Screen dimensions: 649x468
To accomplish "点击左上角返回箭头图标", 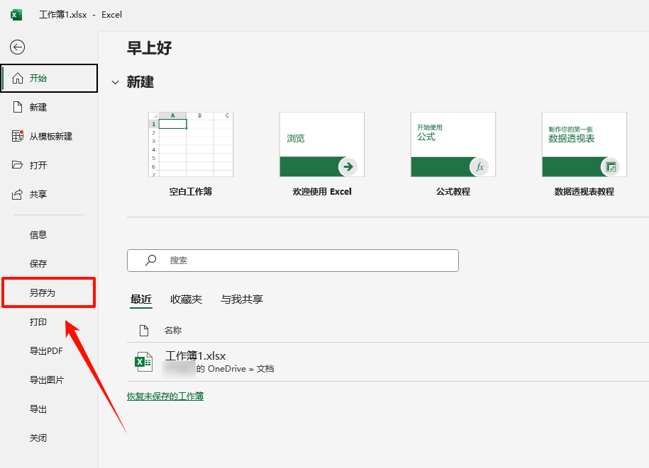I will click(17, 47).
